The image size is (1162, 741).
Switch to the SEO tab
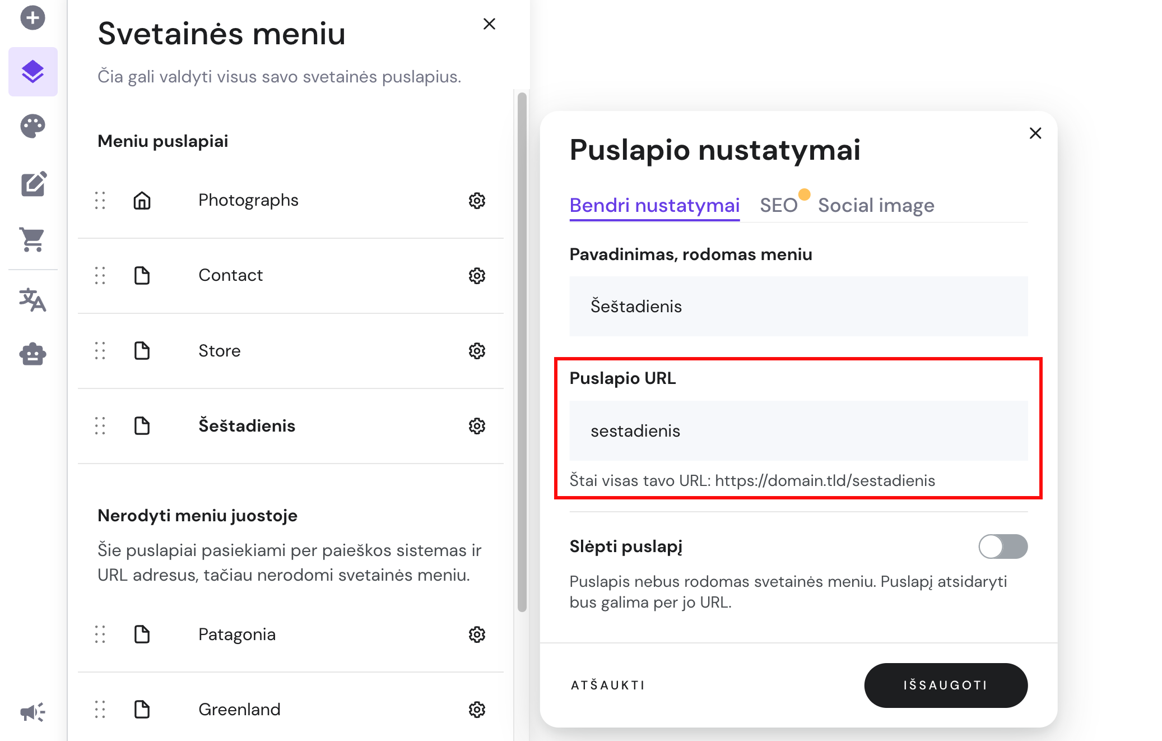click(779, 205)
